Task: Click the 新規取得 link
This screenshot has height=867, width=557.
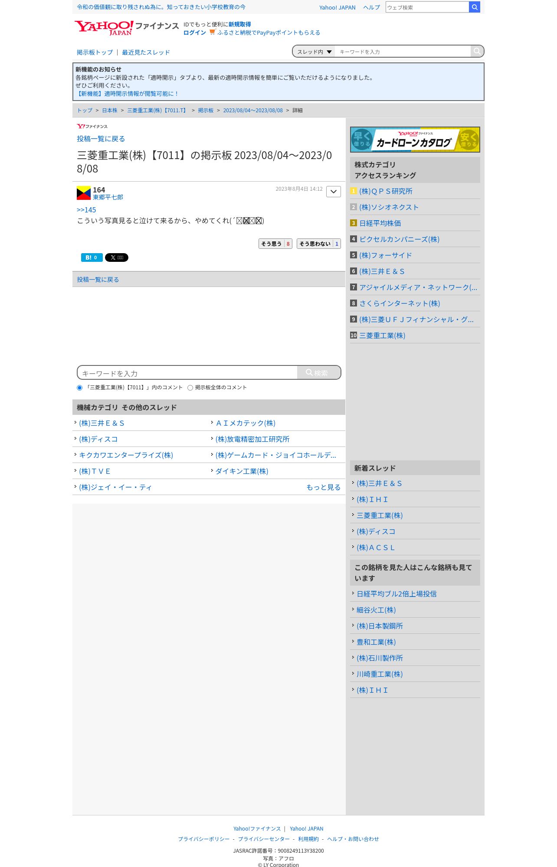Action: click(239, 24)
